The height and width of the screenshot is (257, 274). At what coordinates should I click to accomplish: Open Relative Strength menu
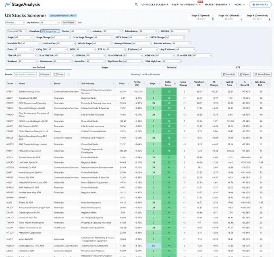coord(186,4)
